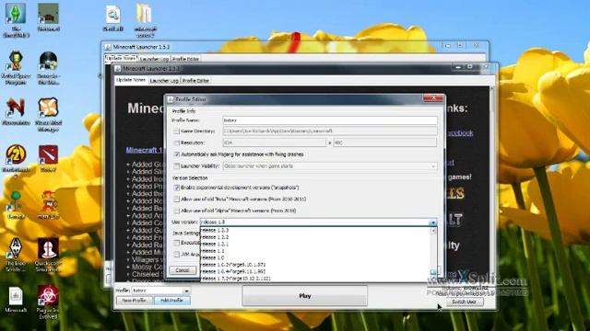This screenshot has width=590, height=331.
Task: Click the Profile Name input field
Action: tap(330, 120)
